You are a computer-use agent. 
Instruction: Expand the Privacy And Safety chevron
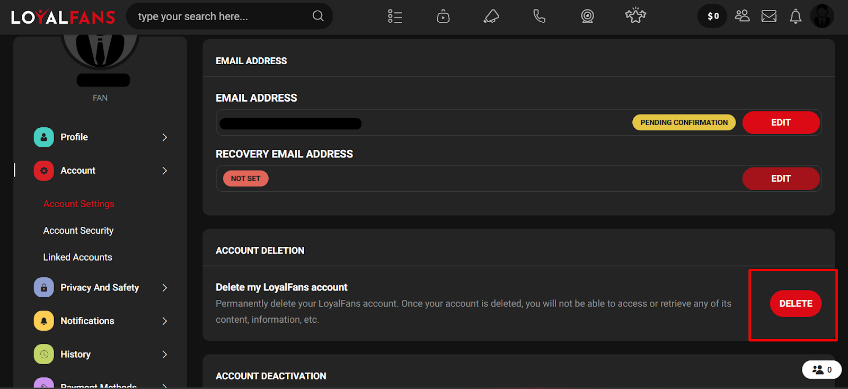(x=165, y=288)
